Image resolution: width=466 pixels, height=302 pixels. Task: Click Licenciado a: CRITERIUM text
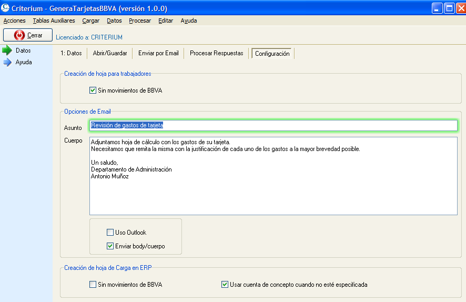tap(89, 37)
